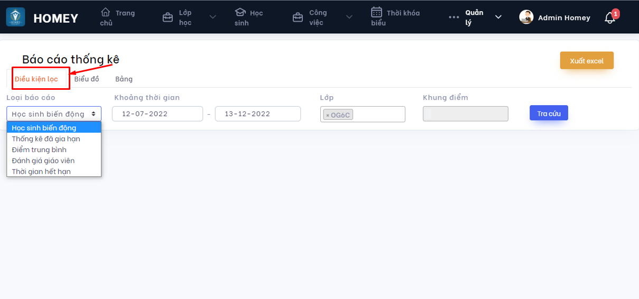
Task: Click the HOMEY logo icon
Action: 15,17
